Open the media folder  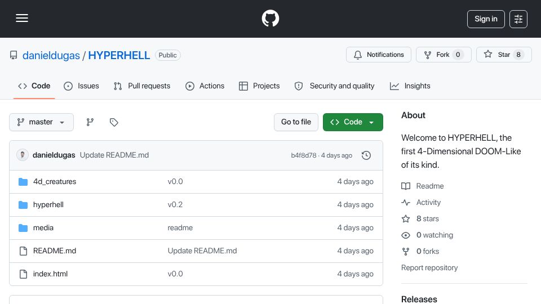(43, 228)
